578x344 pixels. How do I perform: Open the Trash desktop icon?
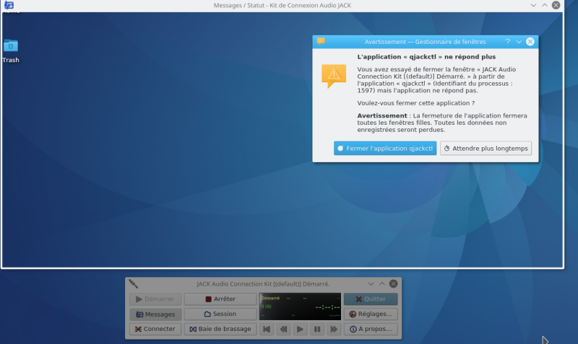(x=11, y=51)
